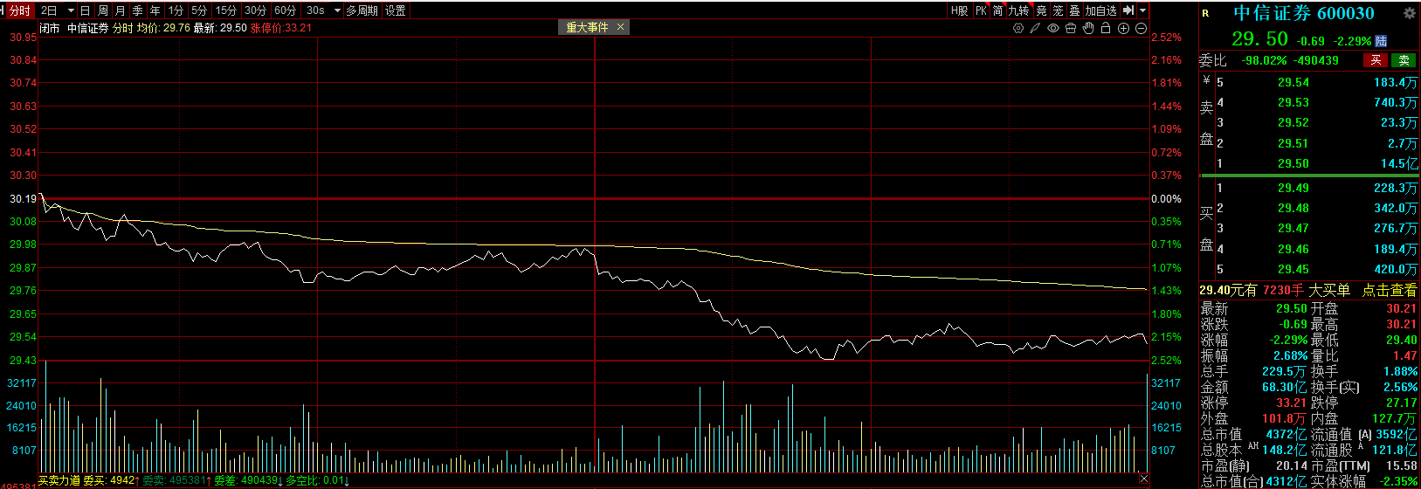This screenshot has height=489, width=1421.
Task: Open the 2日 multi-day dropdown arrow
Action: pyautogui.click(x=71, y=10)
